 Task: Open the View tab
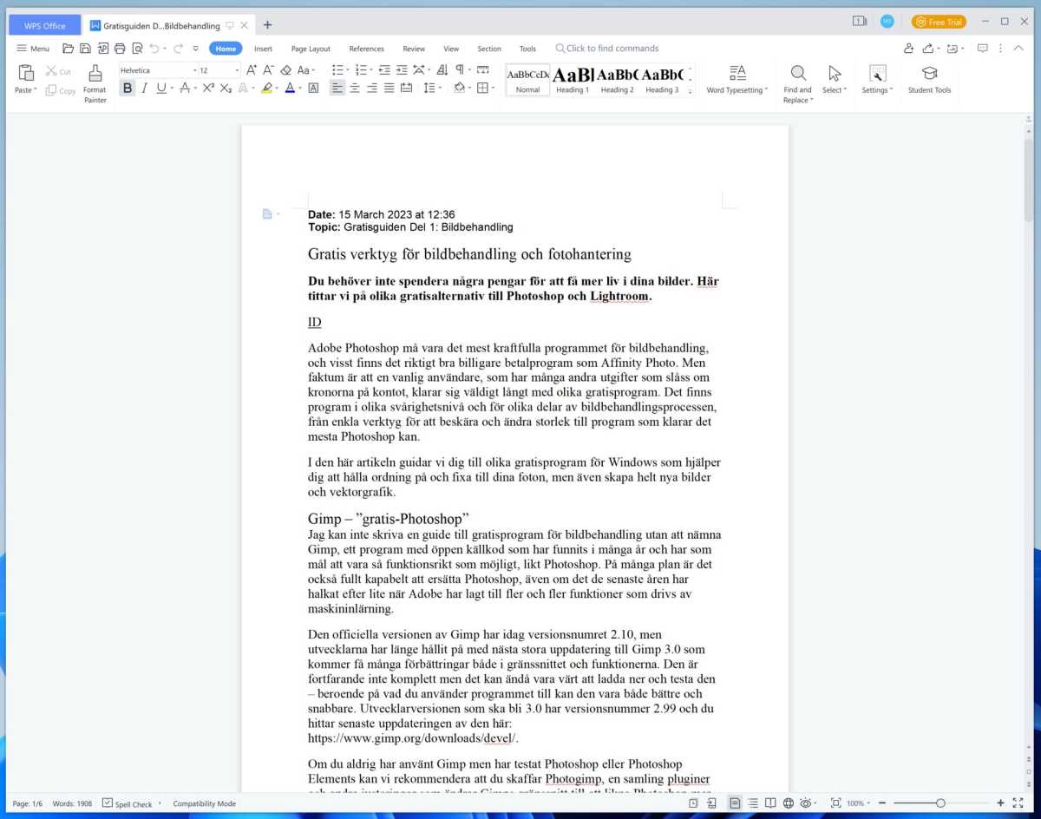coord(451,49)
